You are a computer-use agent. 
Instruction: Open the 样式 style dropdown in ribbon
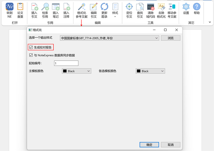[x=115, y=10]
